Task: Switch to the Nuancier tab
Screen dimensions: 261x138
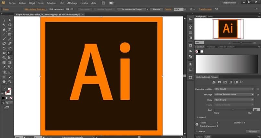Action: click(x=210, y=47)
